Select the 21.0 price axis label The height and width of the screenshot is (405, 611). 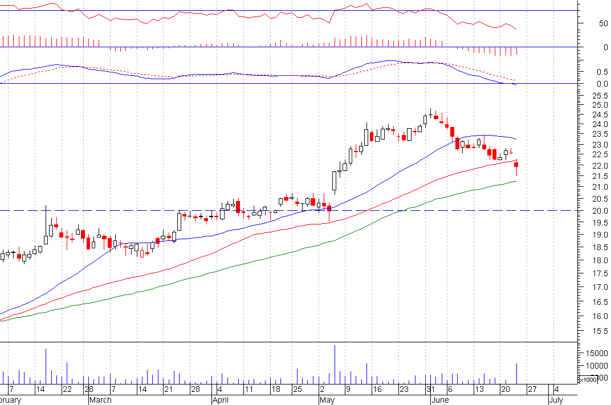pos(600,187)
